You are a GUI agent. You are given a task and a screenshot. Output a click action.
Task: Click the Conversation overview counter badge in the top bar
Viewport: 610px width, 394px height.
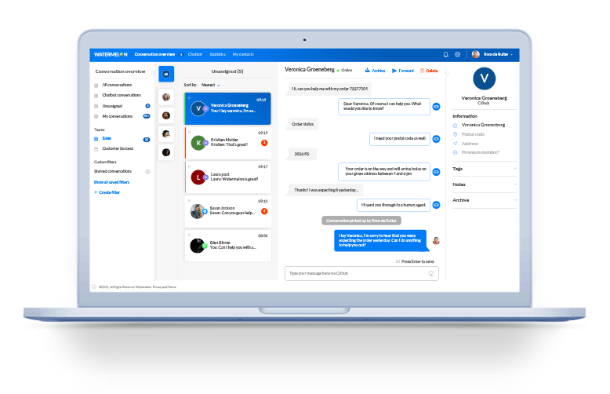coord(181,54)
